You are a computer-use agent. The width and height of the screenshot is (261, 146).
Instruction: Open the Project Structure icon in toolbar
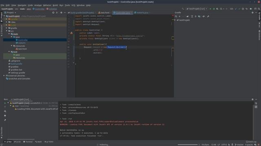pyautogui.click(x=255, y=9)
